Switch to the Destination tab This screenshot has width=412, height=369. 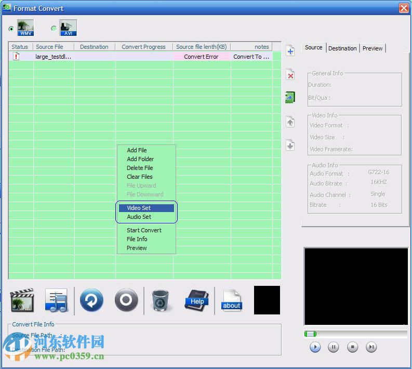(342, 48)
